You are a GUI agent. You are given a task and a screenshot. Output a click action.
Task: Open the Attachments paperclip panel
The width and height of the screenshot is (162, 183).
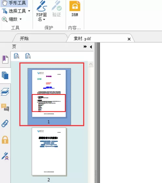point(5,124)
